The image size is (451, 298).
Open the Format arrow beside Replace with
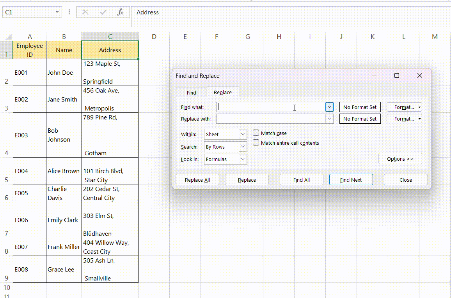click(419, 119)
